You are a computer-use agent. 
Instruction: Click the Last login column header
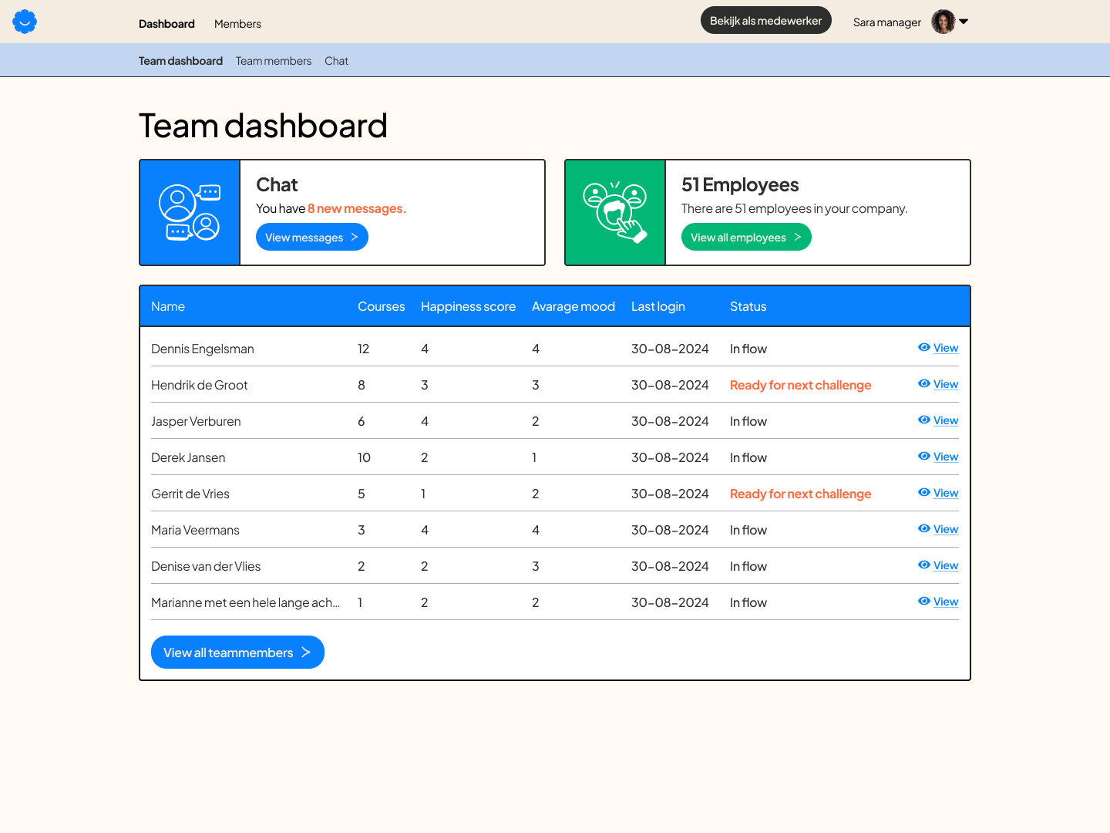tap(658, 306)
